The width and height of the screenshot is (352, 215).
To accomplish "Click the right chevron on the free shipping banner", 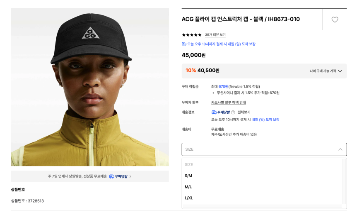I will (x=130, y=176).
